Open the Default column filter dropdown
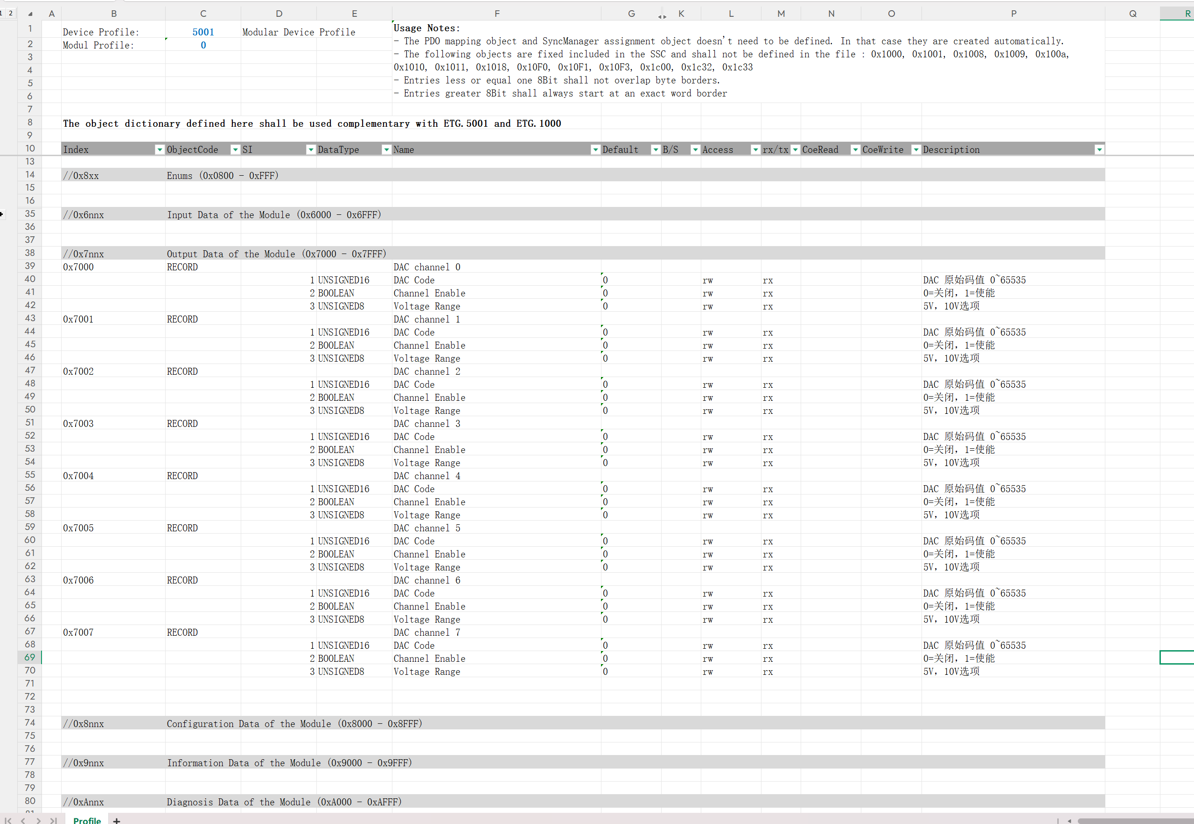 pos(656,150)
